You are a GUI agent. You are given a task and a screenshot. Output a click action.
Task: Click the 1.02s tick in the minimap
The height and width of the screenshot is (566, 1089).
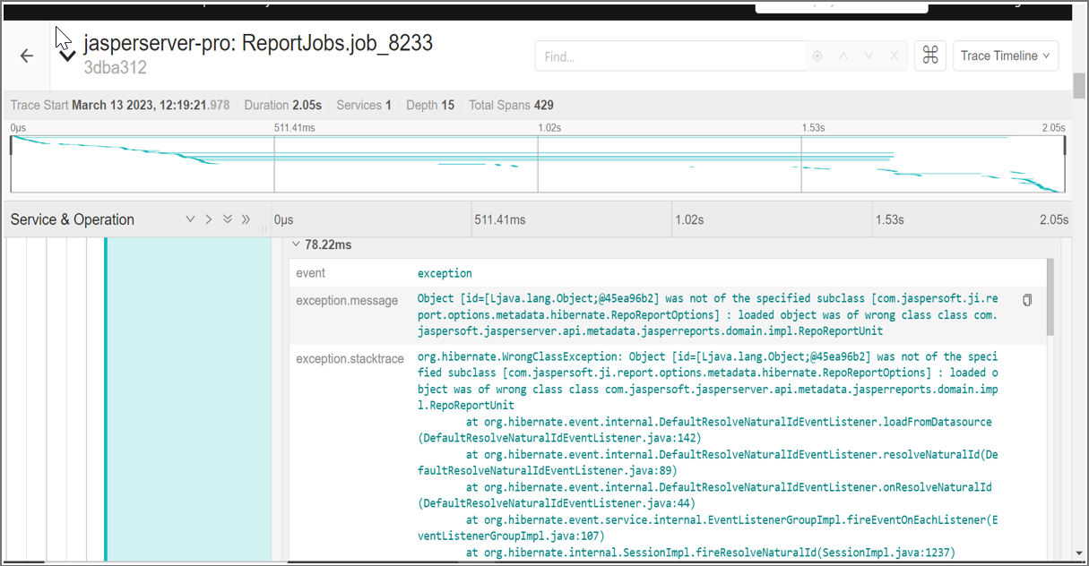point(549,128)
